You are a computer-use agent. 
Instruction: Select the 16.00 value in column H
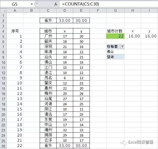point(133,36)
